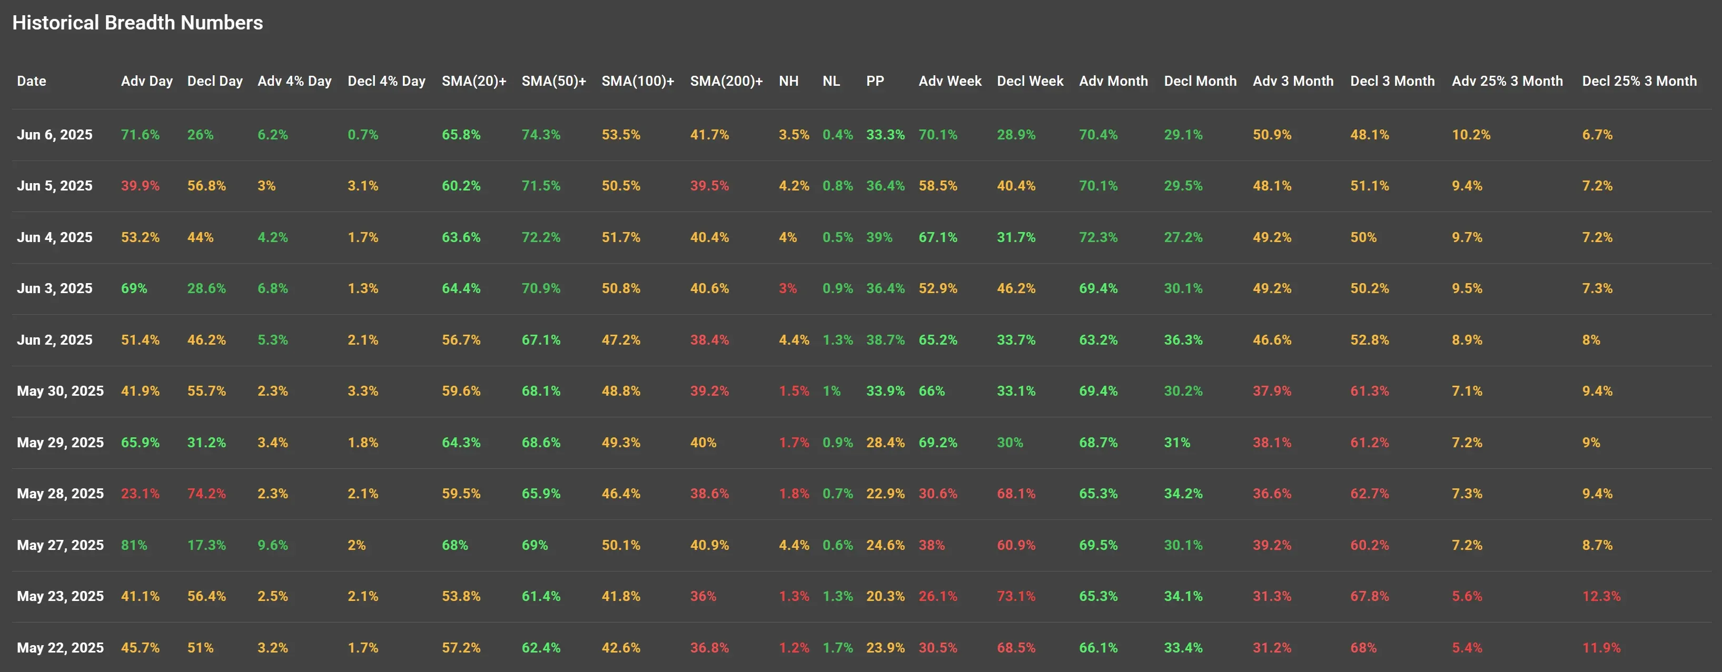Click the Decl 25% 3 Month header
Viewport: 1722px width, 672px height.
point(1638,81)
